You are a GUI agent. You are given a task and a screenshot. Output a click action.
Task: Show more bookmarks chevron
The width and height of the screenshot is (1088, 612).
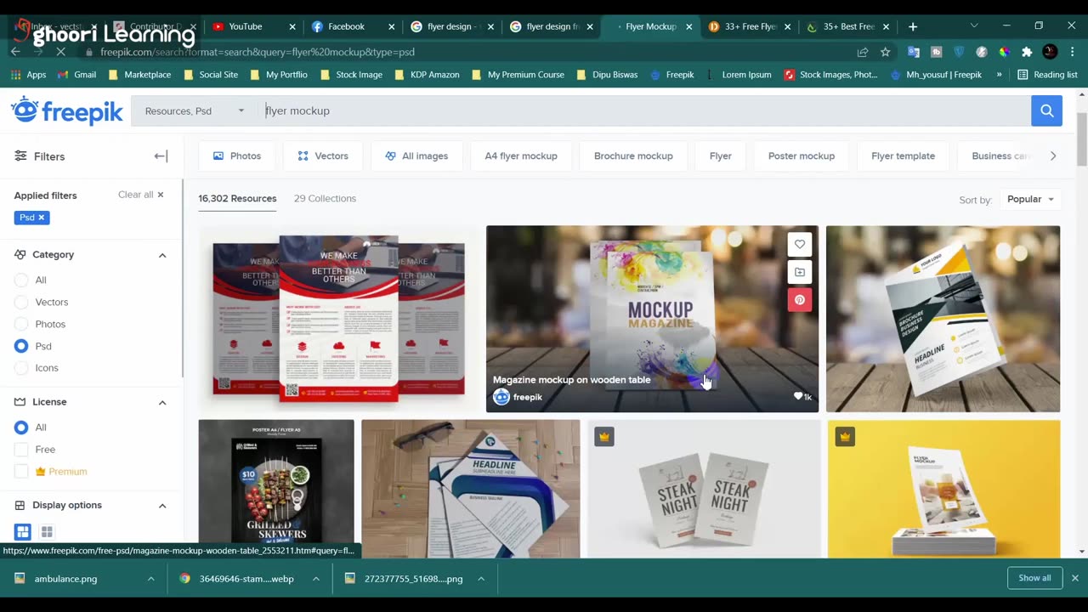[999, 75]
